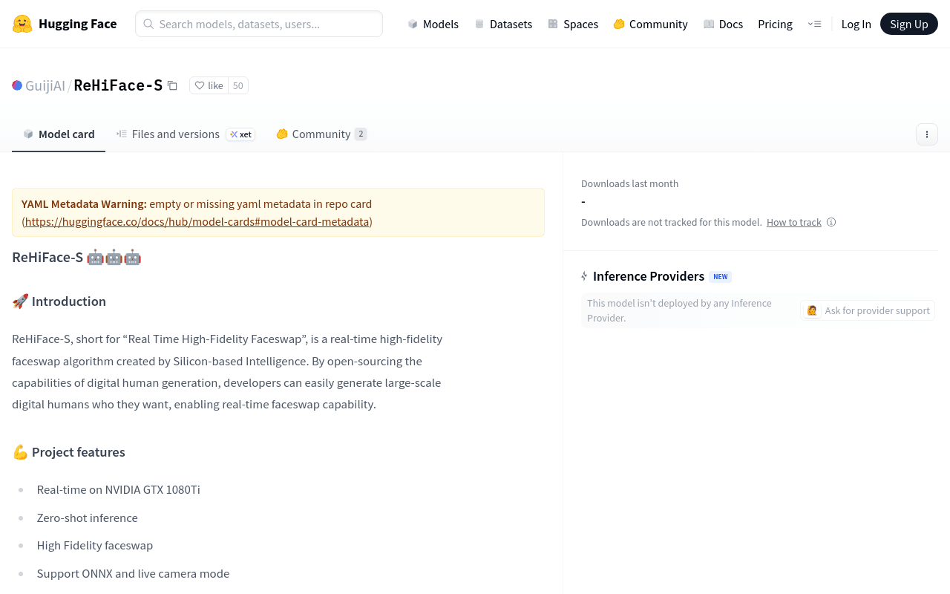Go to Spaces from the top bar

point(572,24)
